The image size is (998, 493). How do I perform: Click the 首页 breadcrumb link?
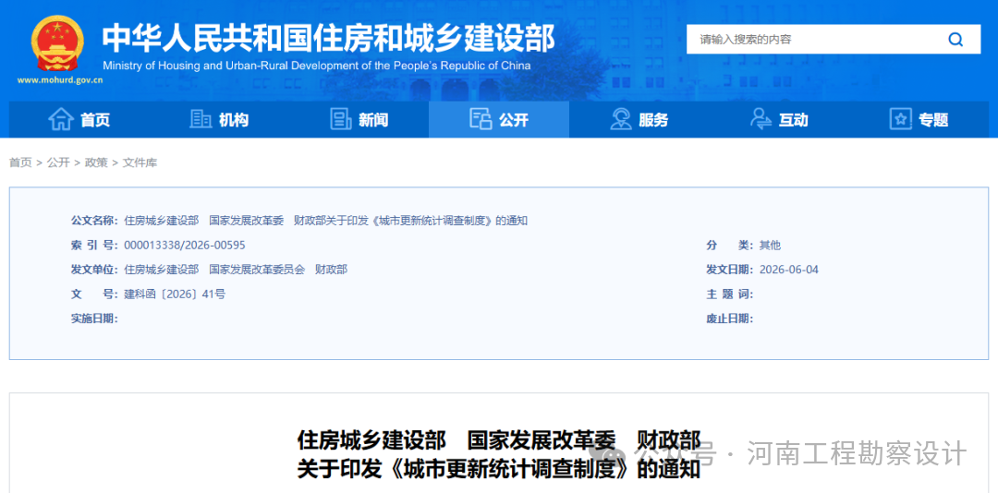pyautogui.click(x=19, y=162)
